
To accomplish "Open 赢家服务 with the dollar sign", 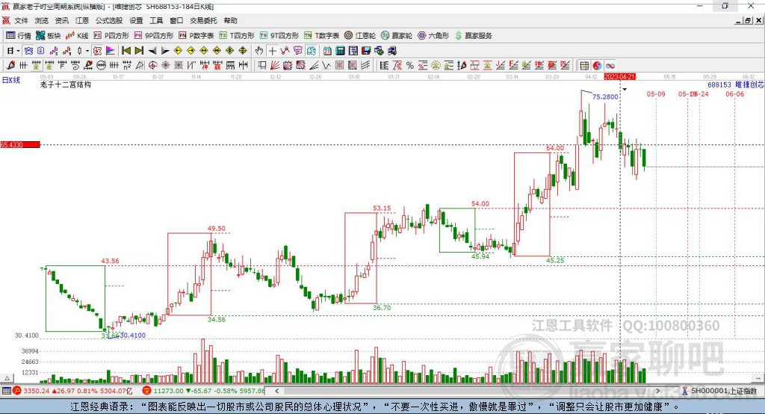I will tap(473, 36).
